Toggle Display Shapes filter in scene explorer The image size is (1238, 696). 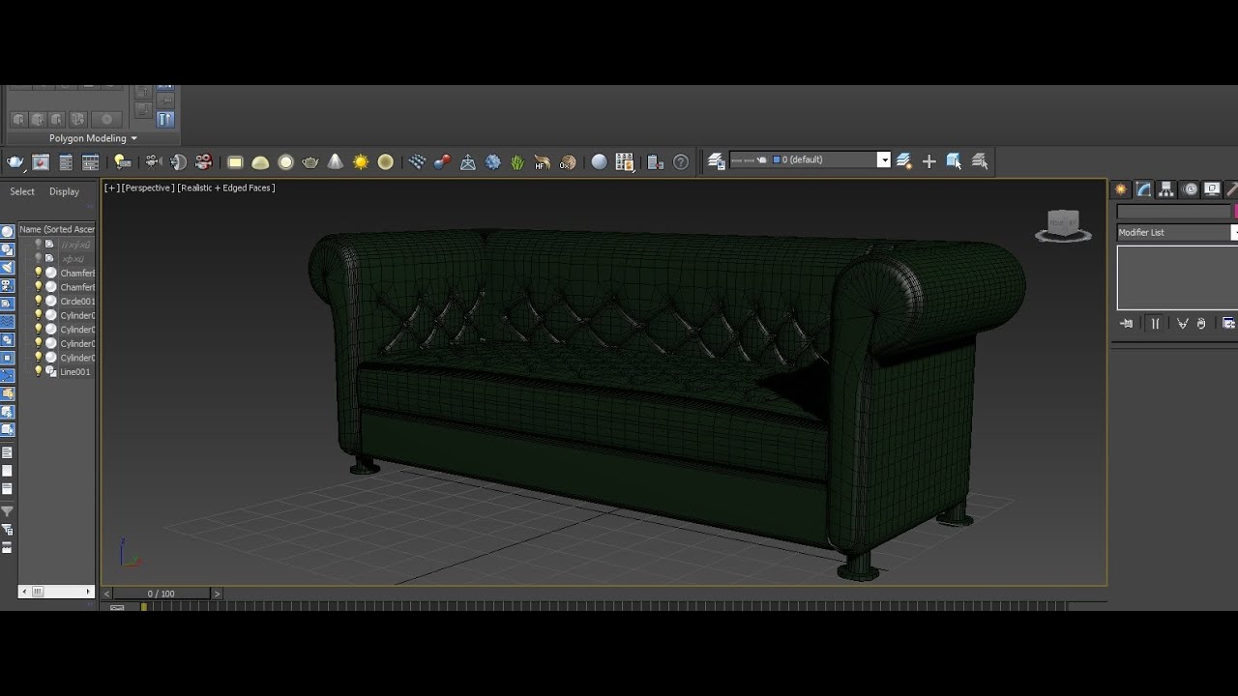coord(8,249)
